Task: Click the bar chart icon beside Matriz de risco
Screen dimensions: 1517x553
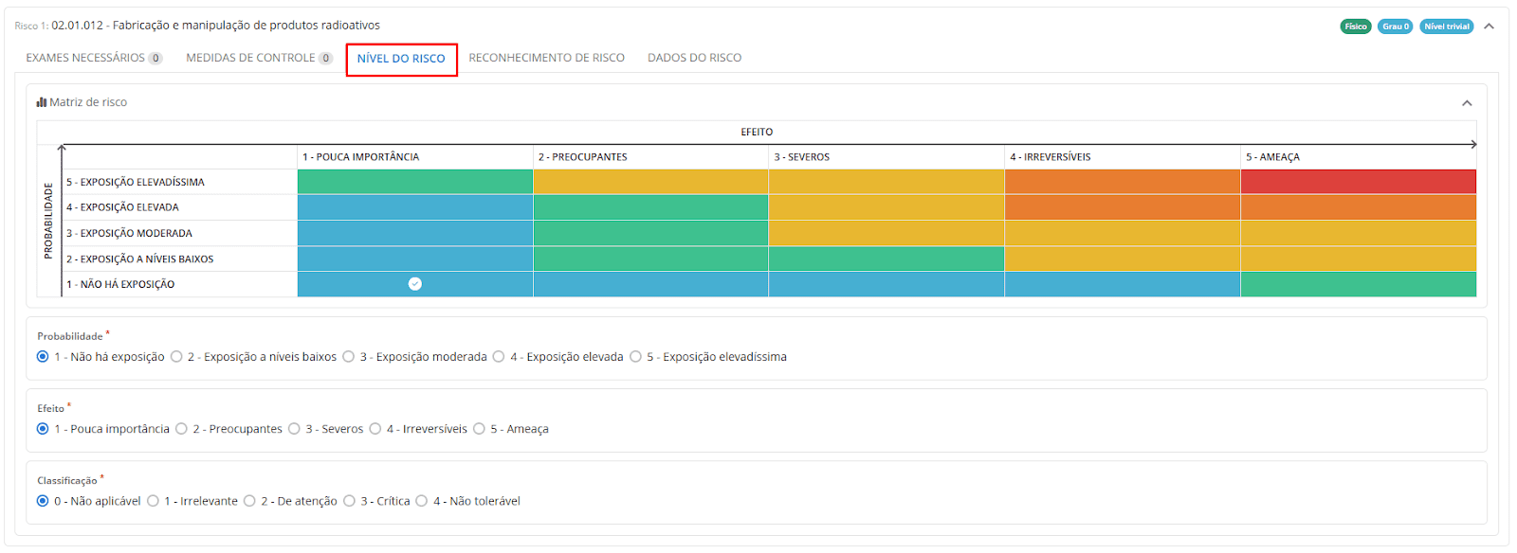Action: click(x=42, y=102)
